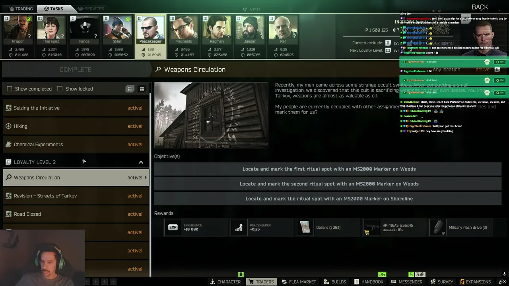Select the Peacekeeper trader portrait
Viewport: 509px width, 286px height.
(x=150, y=30)
